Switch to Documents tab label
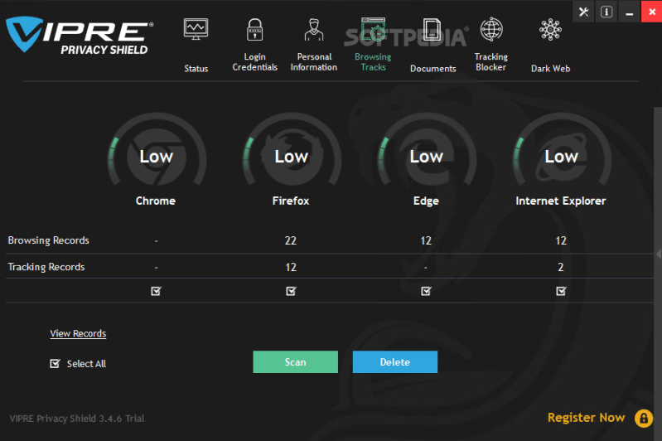Image resolution: width=662 pixels, height=441 pixels. coord(432,69)
